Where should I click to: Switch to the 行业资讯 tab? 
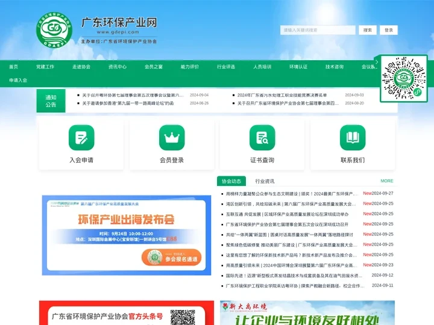tap(265, 181)
